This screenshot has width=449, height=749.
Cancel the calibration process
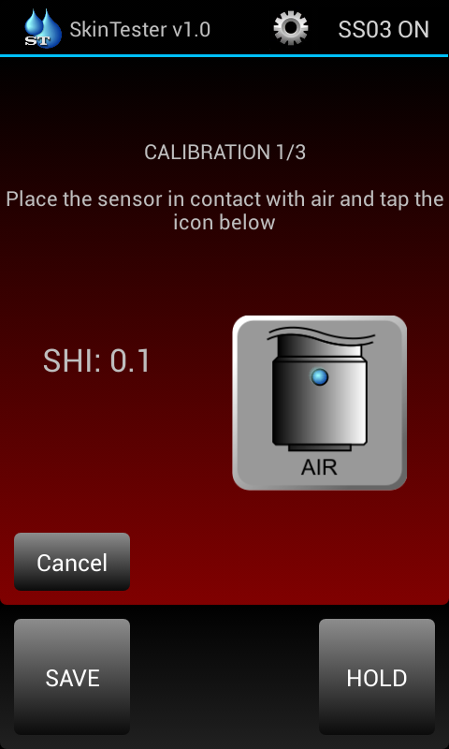[72, 562]
